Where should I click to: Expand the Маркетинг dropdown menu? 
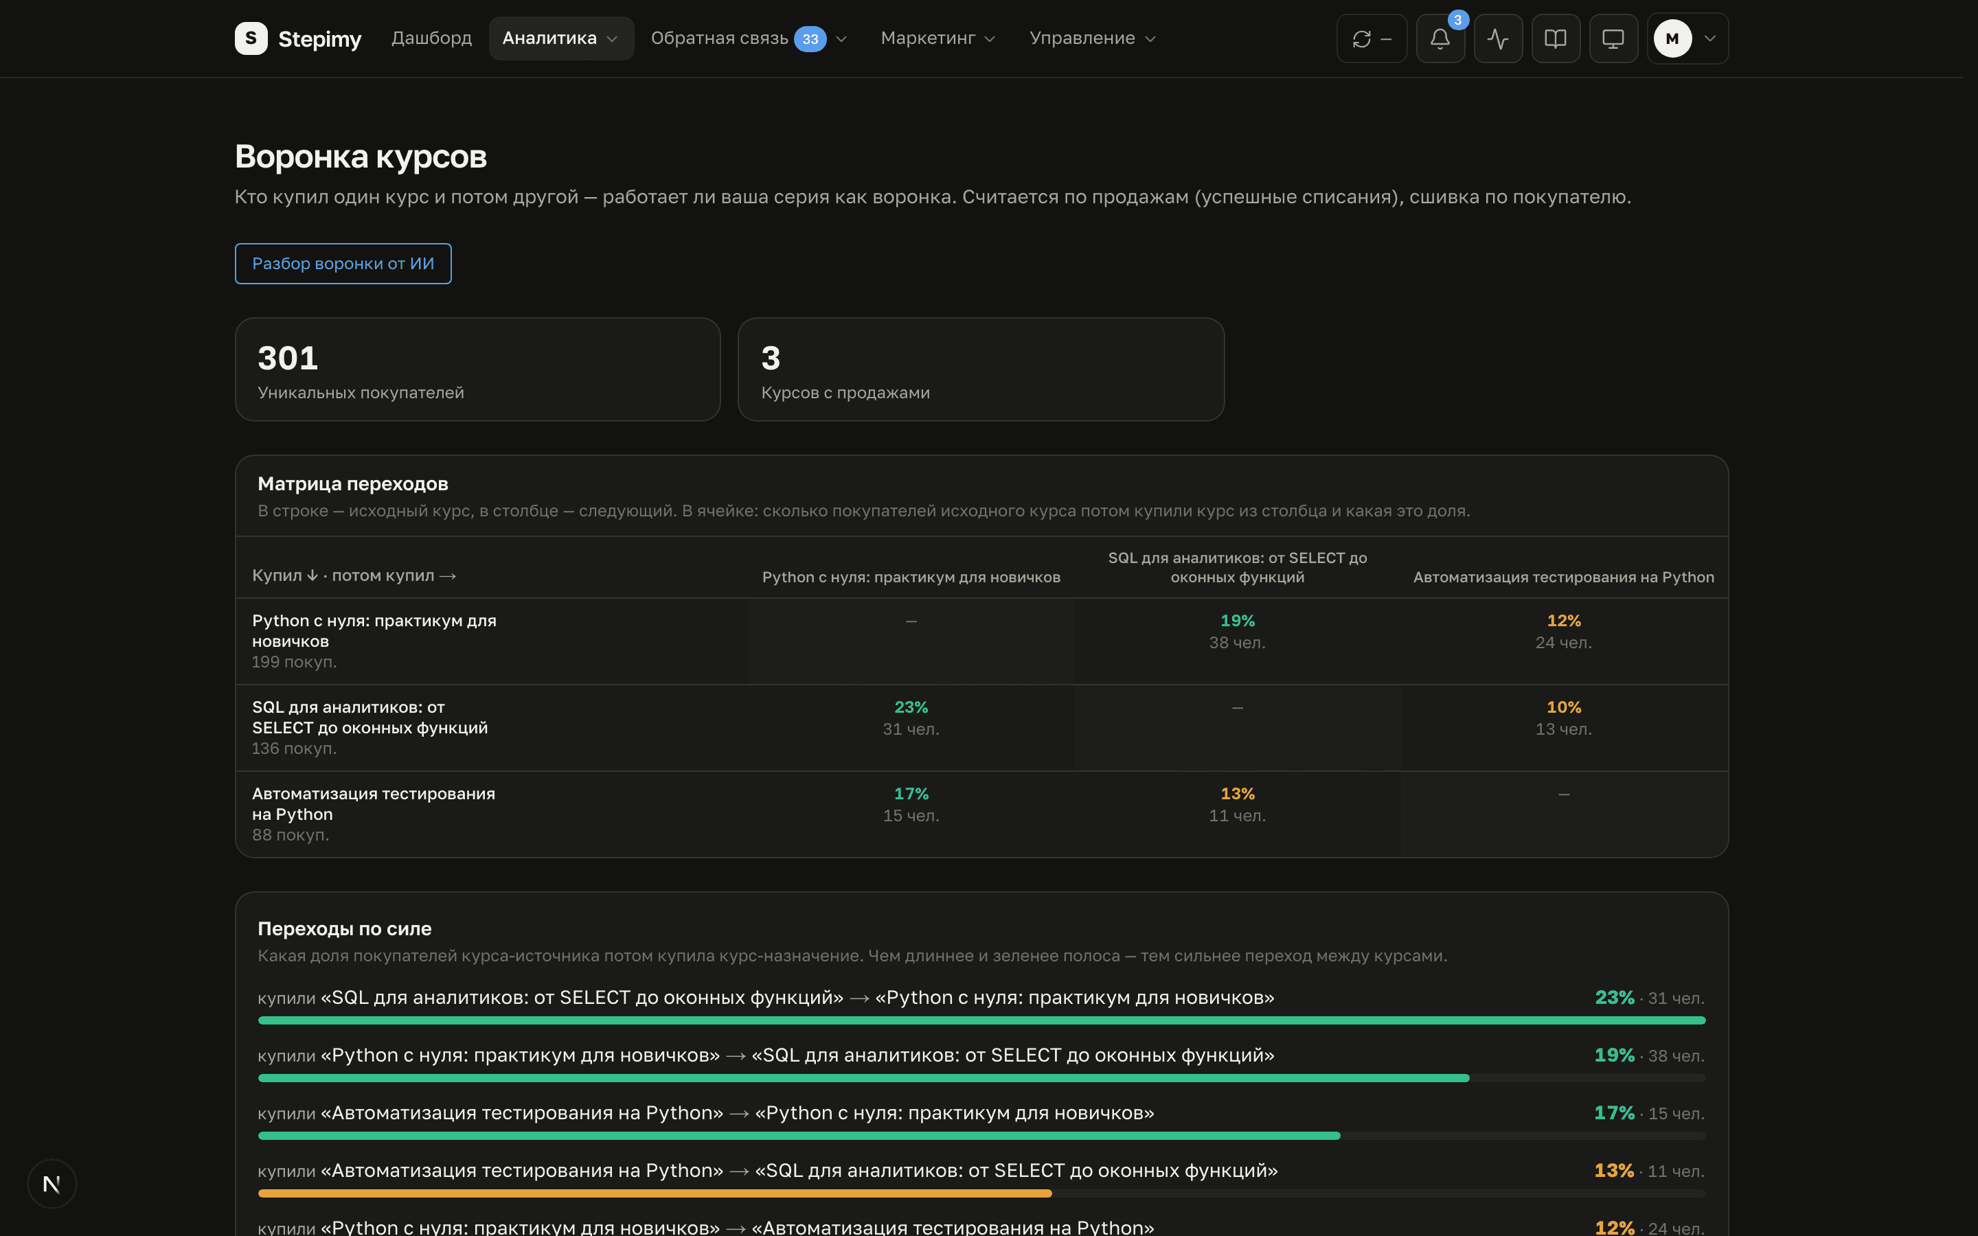click(x=937, y=38)
